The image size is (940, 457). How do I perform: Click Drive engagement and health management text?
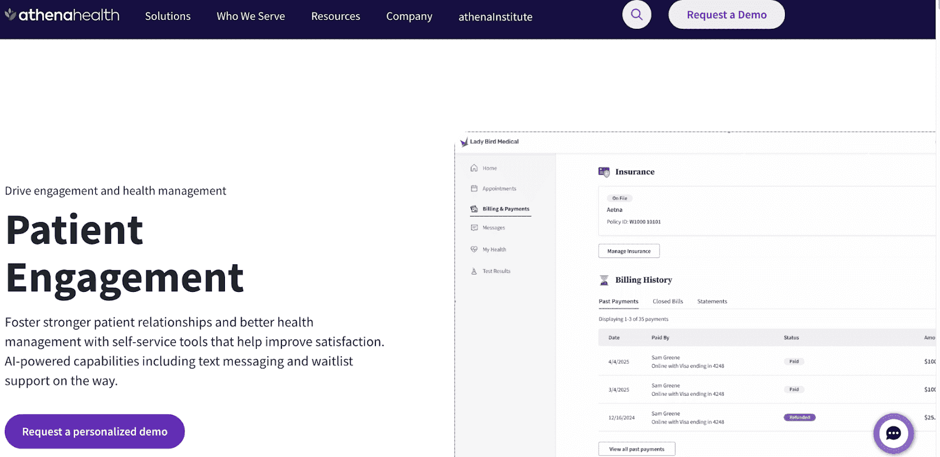(115, 191)
